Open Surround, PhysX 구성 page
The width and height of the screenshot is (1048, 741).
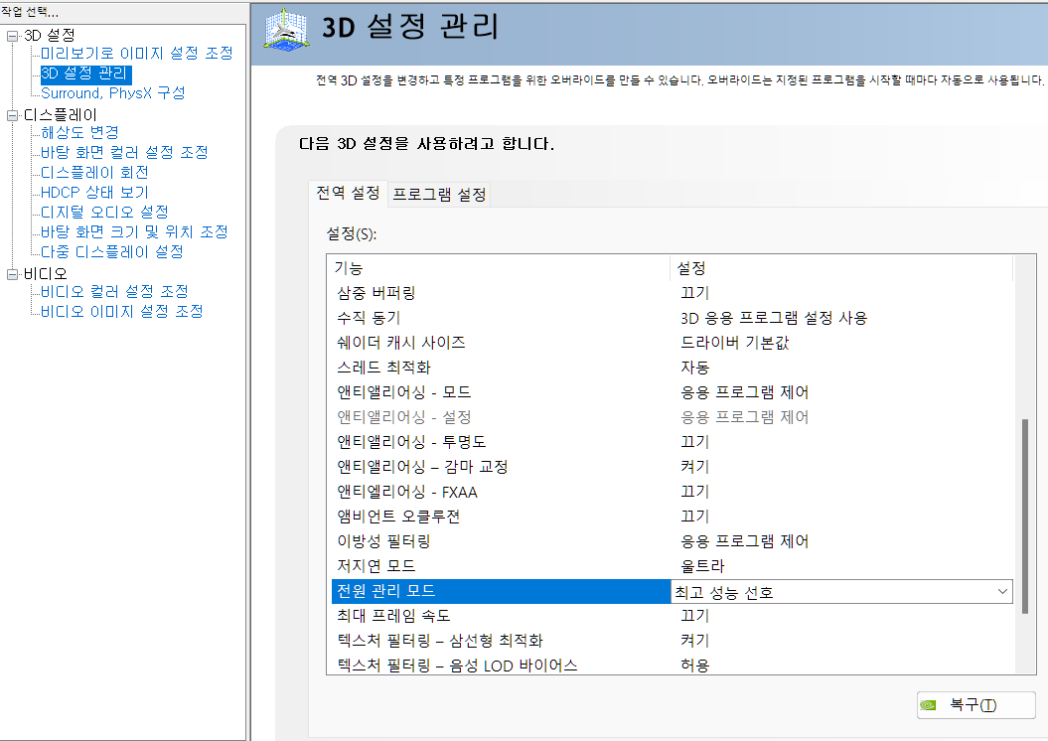coord(113,93)
